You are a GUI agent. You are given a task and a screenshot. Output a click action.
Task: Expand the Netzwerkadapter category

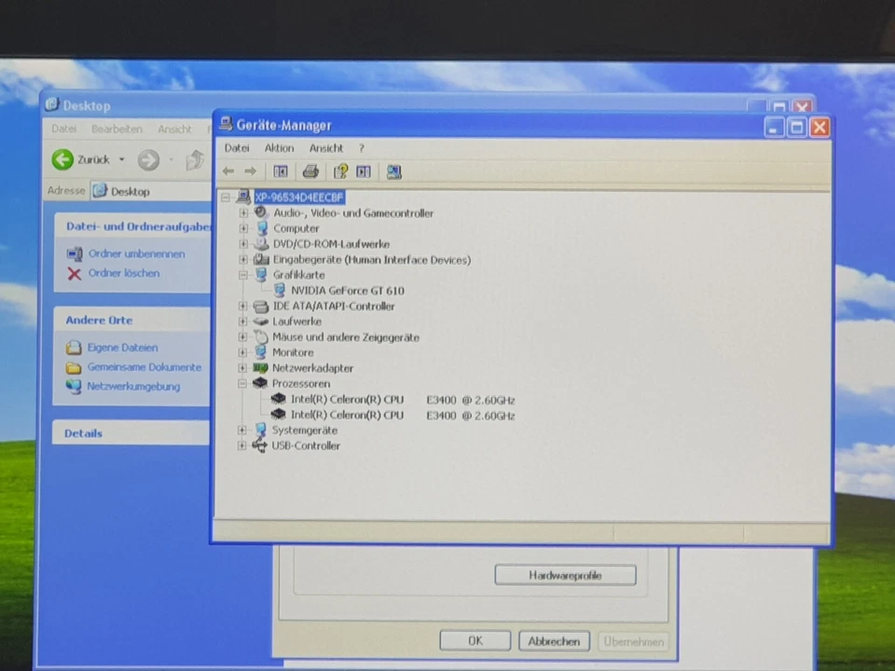click(x=242, y=368)
